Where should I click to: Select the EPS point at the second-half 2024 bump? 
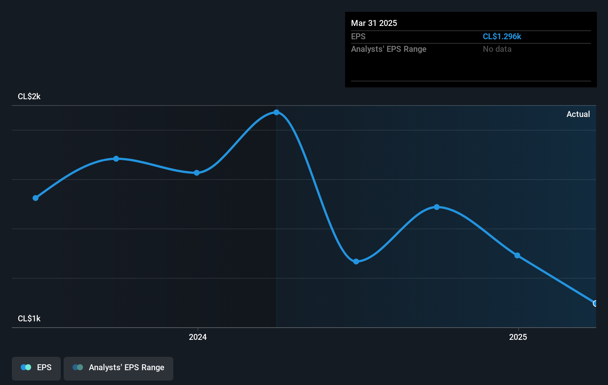click(x=437, y=207)
